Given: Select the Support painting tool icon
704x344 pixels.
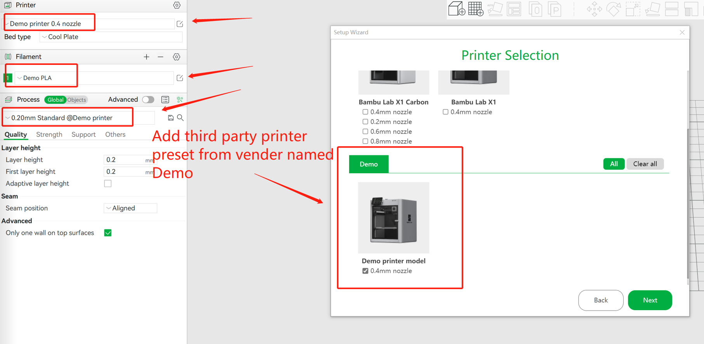Looking at the screenshot, I should [x=691, y=9].
